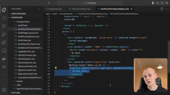This screenshot has width=170, height=95.
Task: Click AuthConfirmationStatus.tsx breadcrumb segment
Action: click(92, 14)
